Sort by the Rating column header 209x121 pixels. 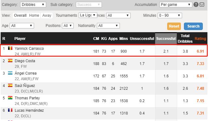200,39
